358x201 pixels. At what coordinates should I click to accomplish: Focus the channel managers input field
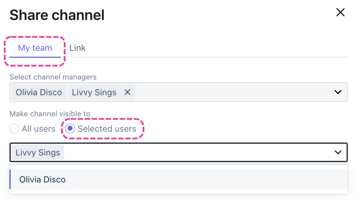231,92
